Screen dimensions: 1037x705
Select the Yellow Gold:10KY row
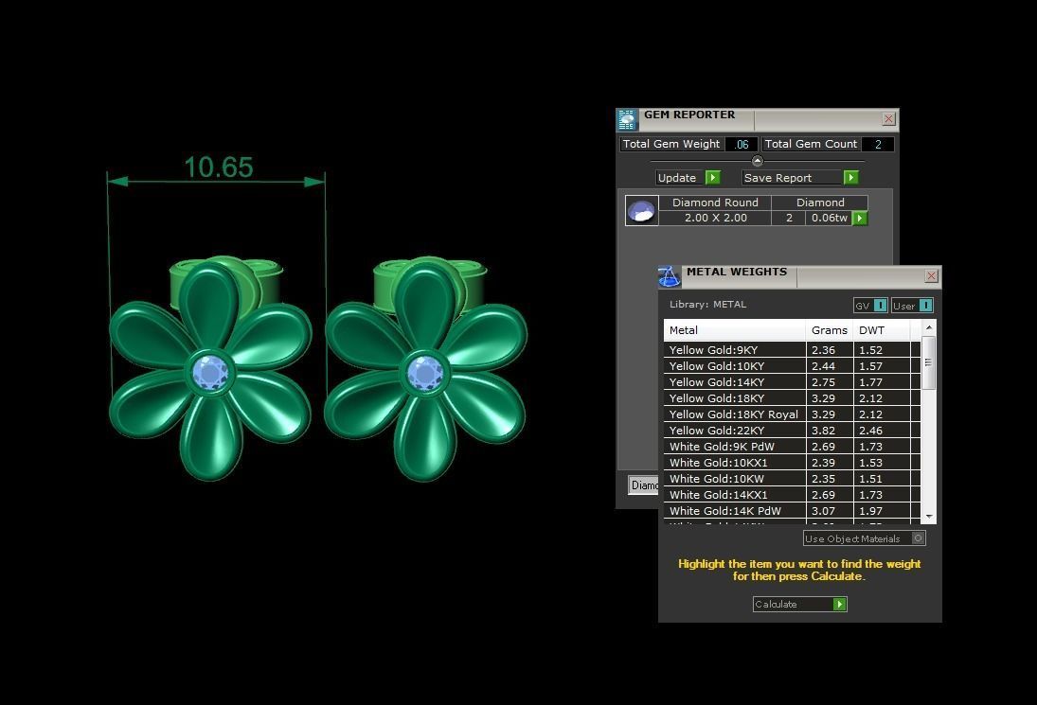[792, 366]
